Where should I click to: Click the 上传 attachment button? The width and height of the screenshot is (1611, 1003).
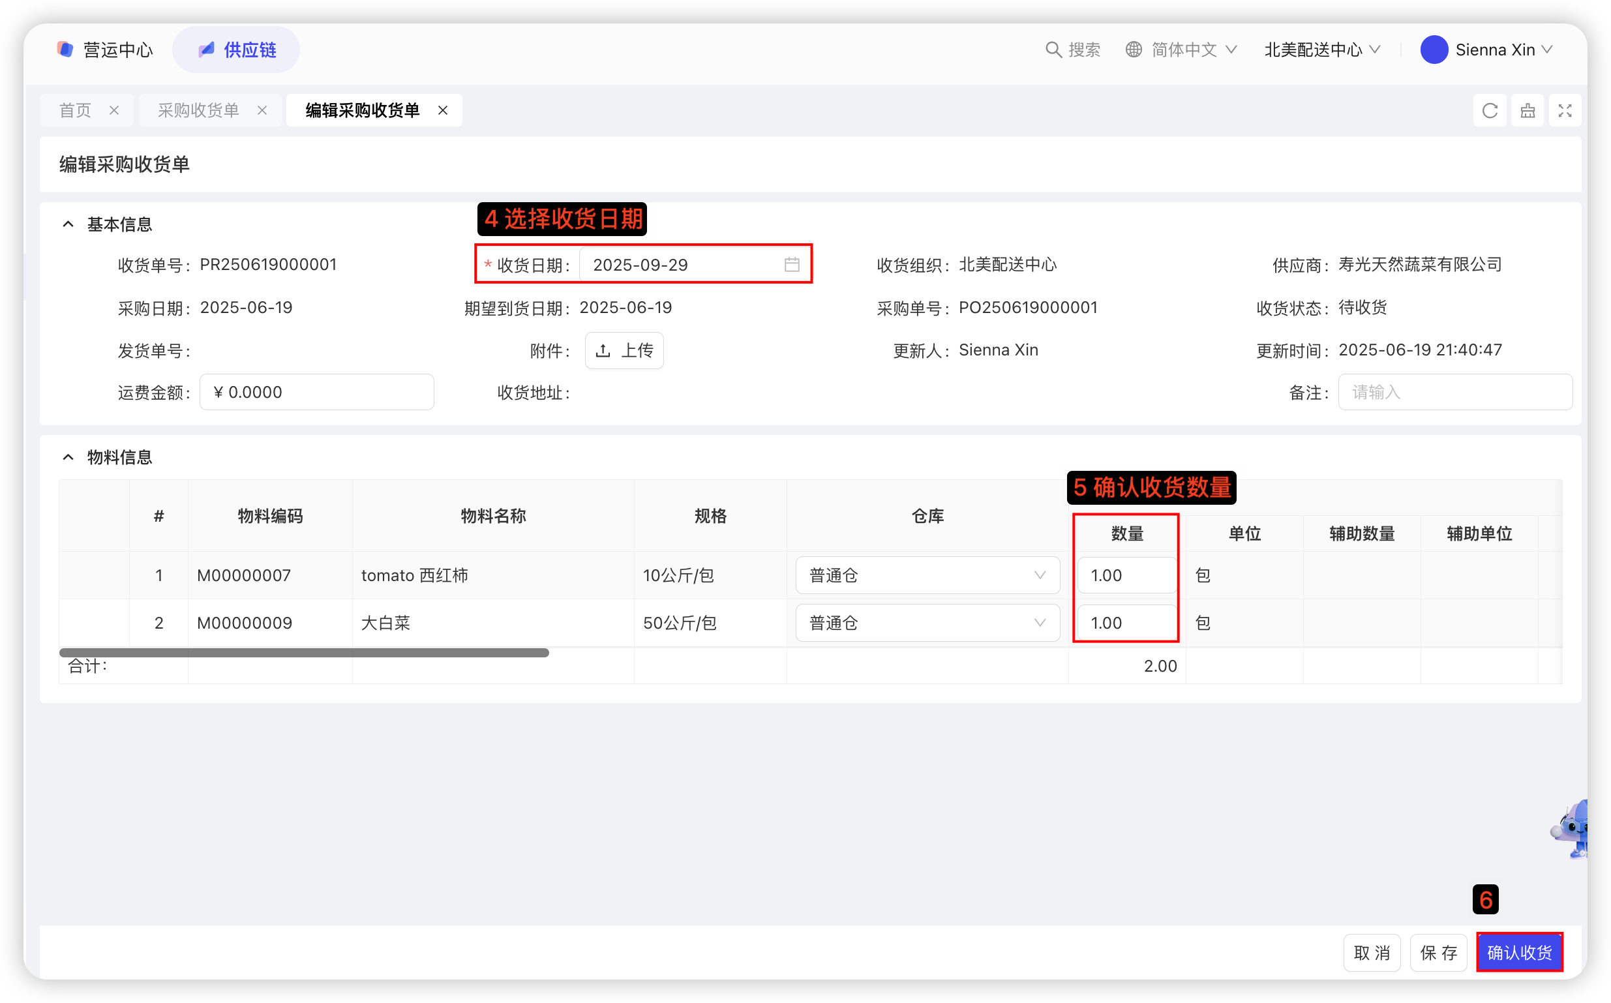624,350
